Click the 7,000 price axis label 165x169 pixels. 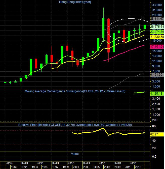(156, 71)
